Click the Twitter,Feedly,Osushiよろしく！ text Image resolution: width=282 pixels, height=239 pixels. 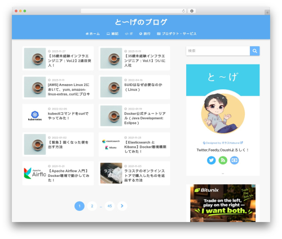pos(223,150)
